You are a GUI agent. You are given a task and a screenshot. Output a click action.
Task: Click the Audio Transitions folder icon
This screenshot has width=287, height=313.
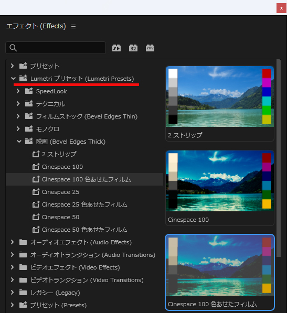(x=23, y=255)
